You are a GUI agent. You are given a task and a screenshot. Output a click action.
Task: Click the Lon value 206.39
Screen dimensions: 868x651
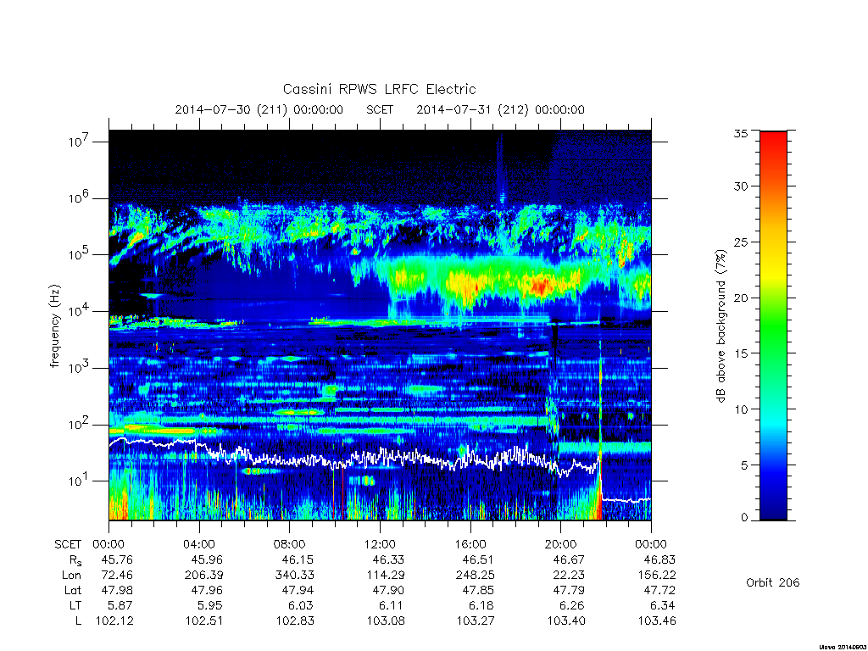pos(203,576)
